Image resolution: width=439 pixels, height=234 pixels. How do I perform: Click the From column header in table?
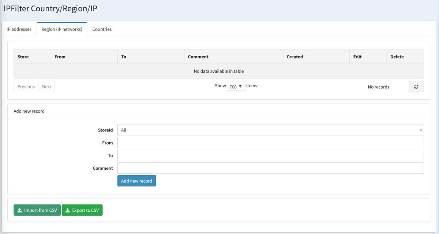[x=60, y=57]
